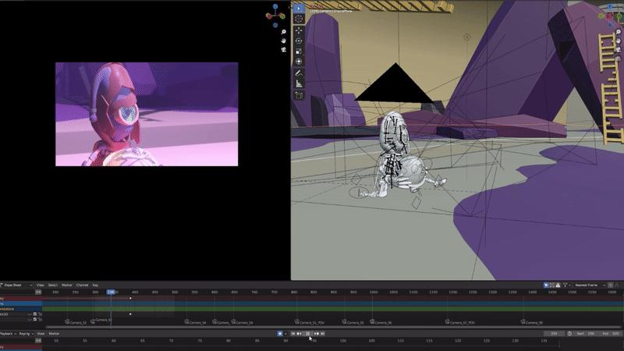The image size is (624, 351).
Task: Select the Rotate tool in viewport toolbar
Action: point(299,41)
